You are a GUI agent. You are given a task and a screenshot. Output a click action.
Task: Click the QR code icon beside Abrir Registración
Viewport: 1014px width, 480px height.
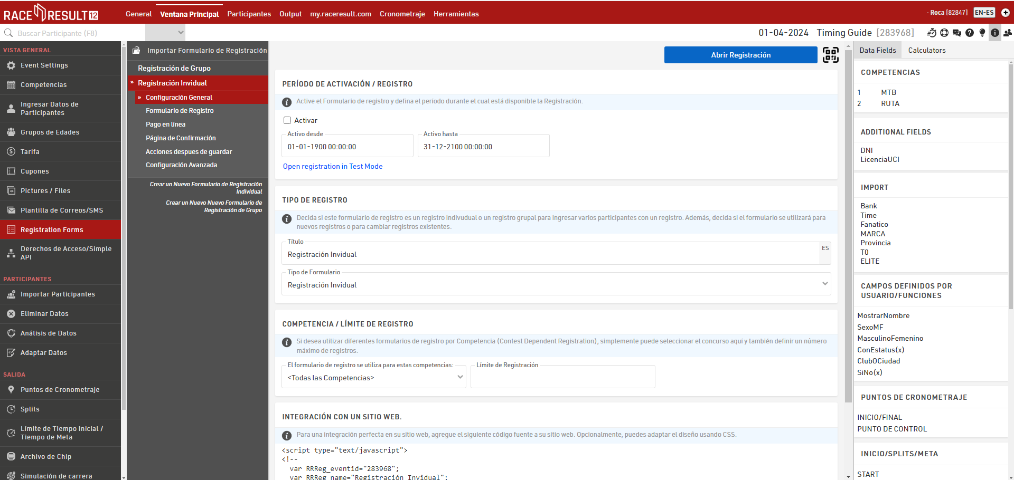click(x=830, y=55)
